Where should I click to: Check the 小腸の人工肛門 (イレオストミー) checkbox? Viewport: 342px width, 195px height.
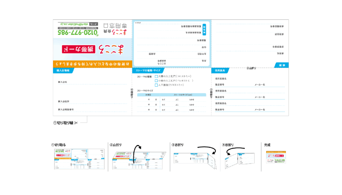coord(156,81)
